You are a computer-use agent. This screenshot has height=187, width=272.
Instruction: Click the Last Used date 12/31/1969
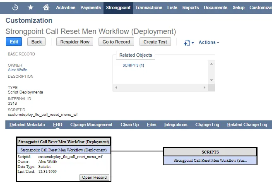tap(47, 172)
